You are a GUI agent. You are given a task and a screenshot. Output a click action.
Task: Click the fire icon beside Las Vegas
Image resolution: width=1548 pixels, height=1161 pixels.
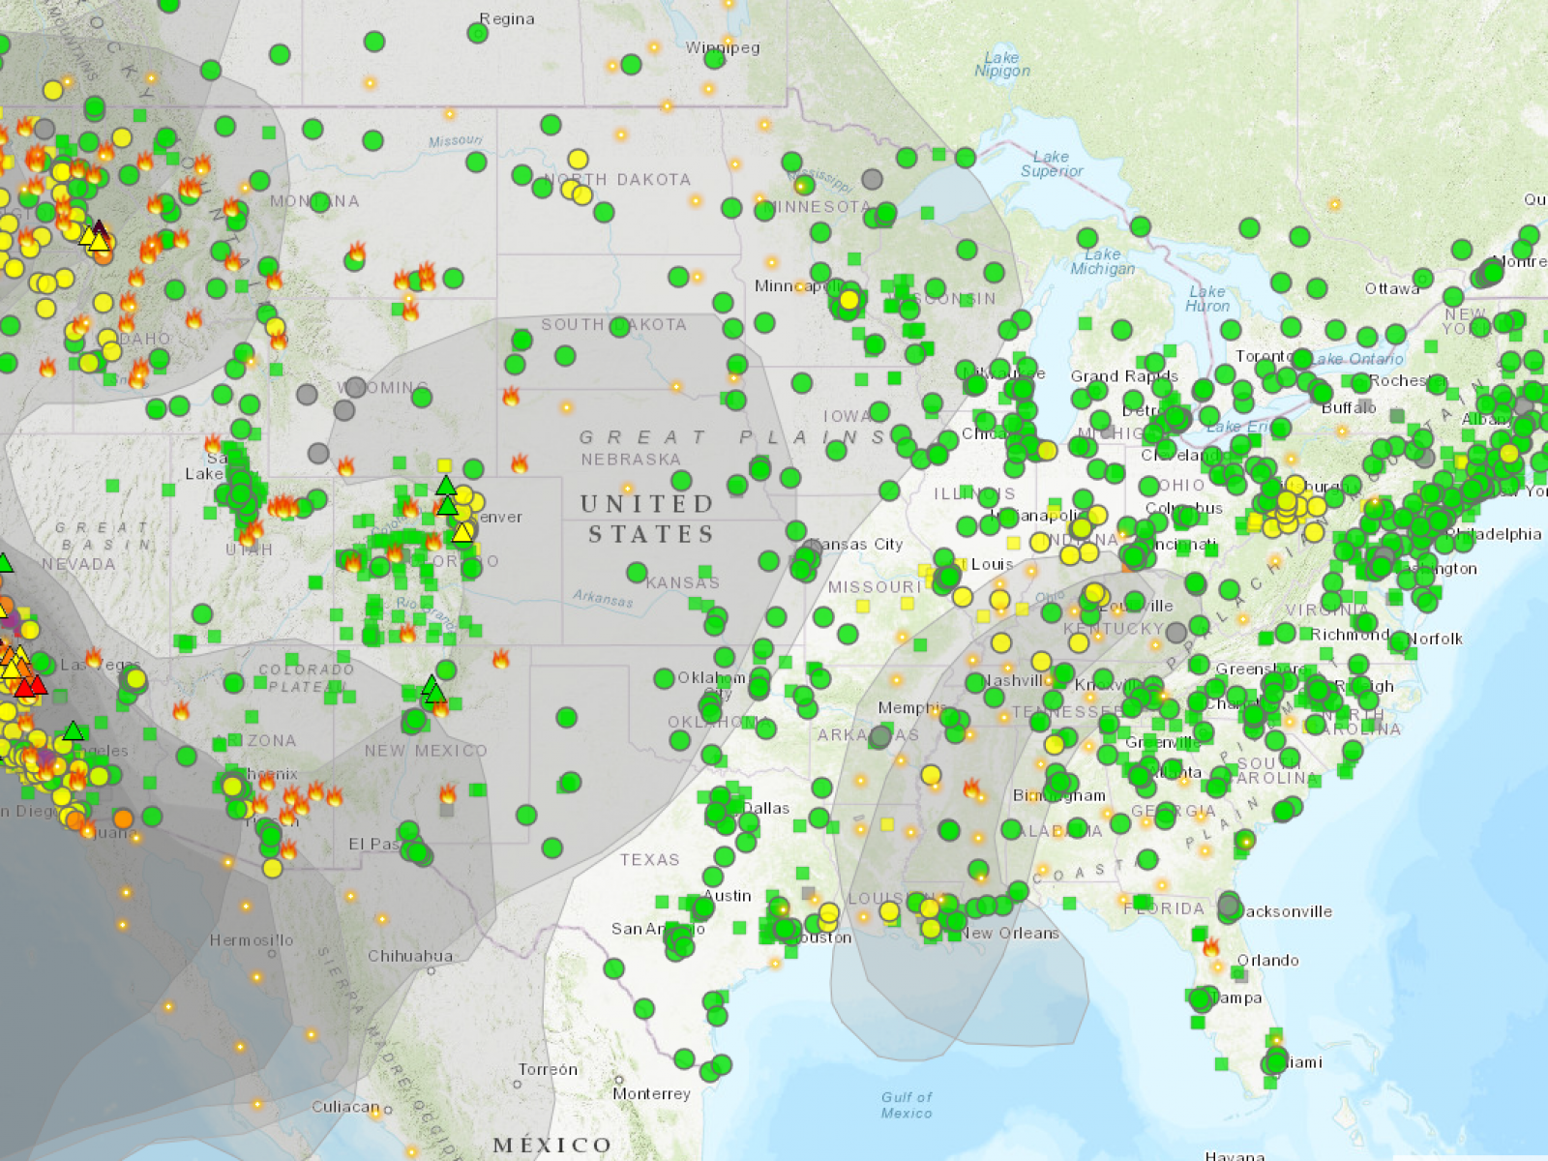pos(94,658)
